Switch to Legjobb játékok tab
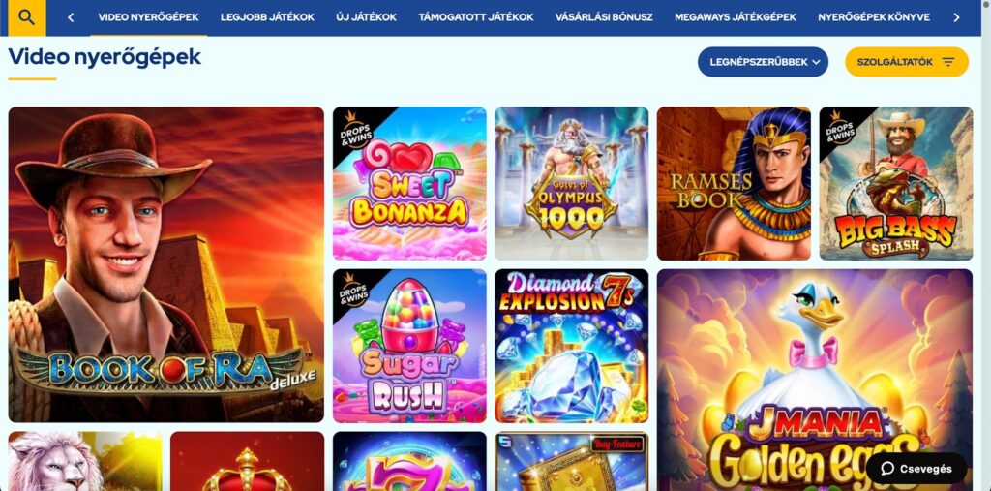This screenshot has width=991, height=491. pyautogui.click(x=267, y=17)
